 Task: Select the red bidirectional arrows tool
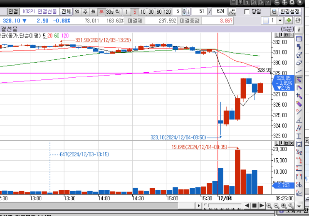(x=299, y=160)
